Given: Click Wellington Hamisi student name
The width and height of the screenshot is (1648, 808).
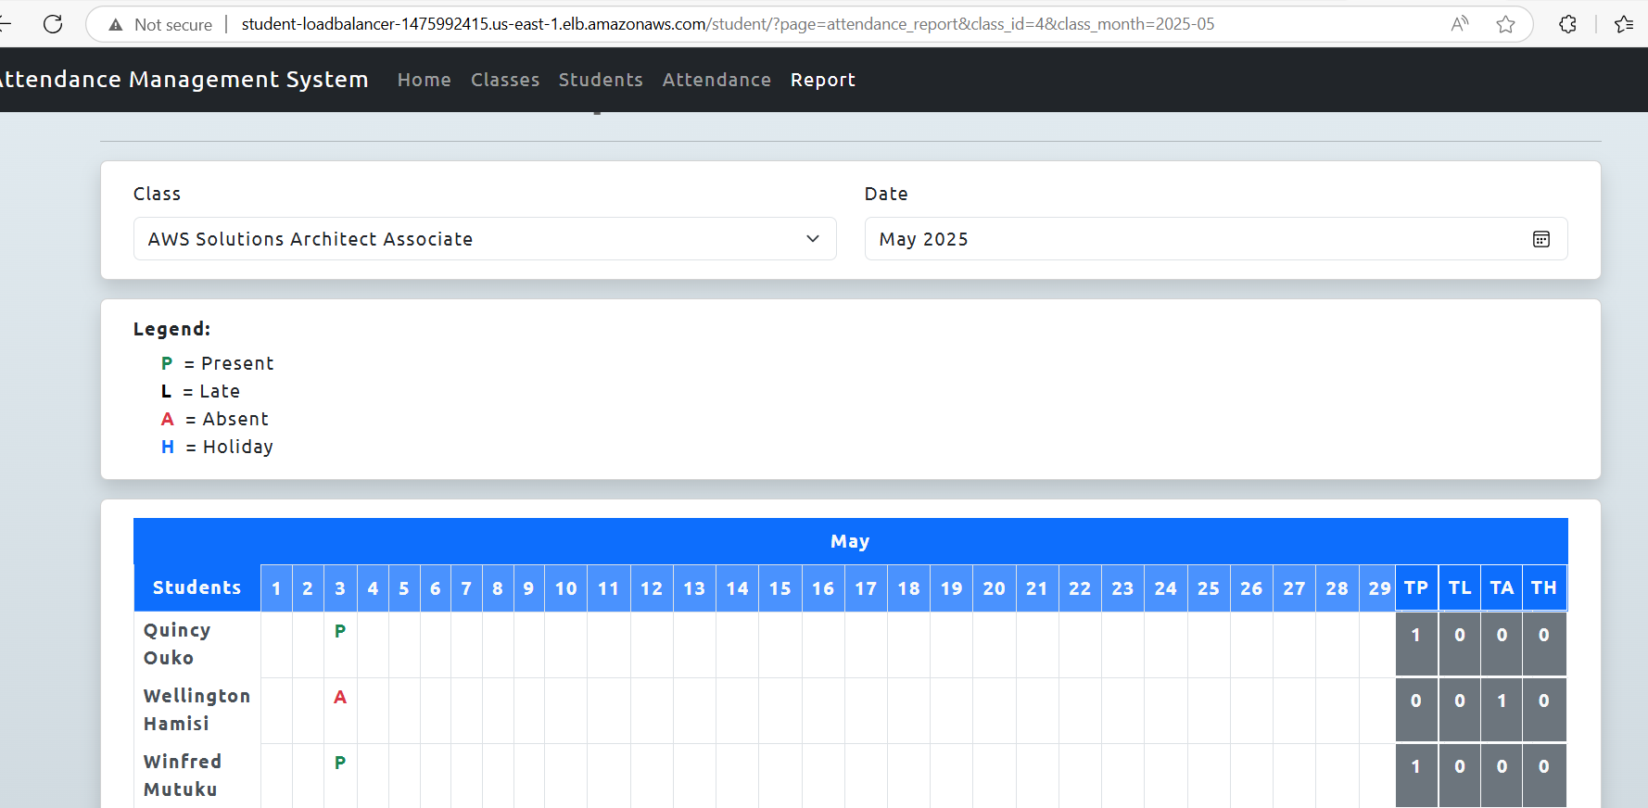Looking at the screenshot, I should point(196,710).
